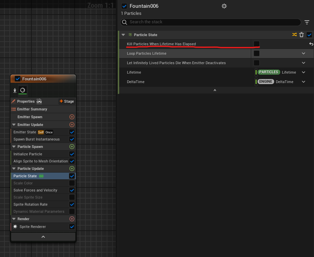The image size is (314, 257).
Task: Select the Solve Forces and Velocity module
Action: (x=35, y=190)
